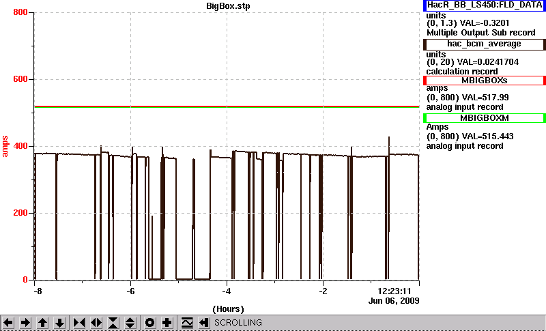Click the 600 y-axis tick label
The width and height of the screenshot is (546, 331).
pyautogui.click(x=20, y=79)
